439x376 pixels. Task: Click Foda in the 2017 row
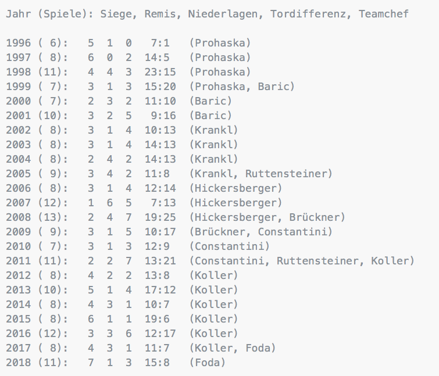(x=258, y=349)
